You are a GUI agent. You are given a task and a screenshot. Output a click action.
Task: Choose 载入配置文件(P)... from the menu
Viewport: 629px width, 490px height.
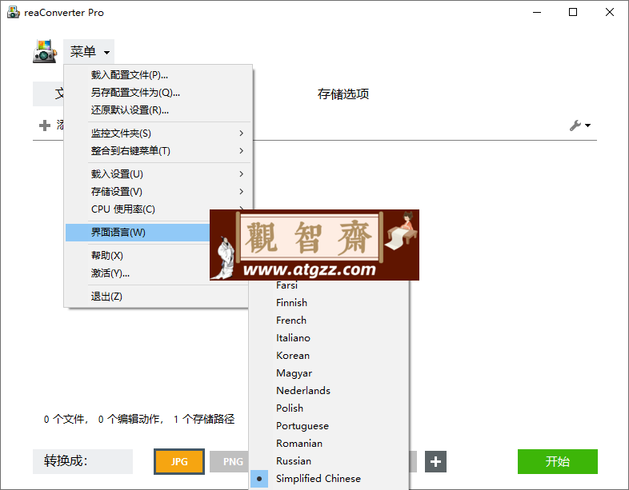(x=158, y=75)
